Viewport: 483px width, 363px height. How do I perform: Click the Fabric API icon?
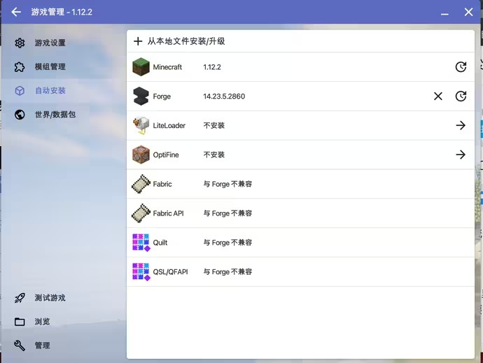[141, 213]
